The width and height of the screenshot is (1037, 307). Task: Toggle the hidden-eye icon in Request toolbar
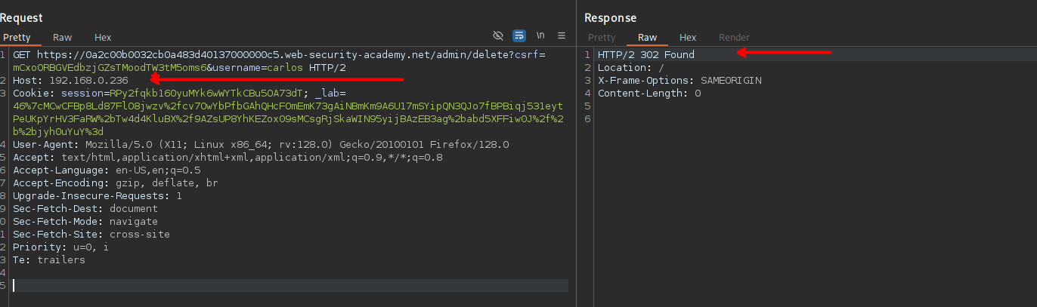click(497, 35)
